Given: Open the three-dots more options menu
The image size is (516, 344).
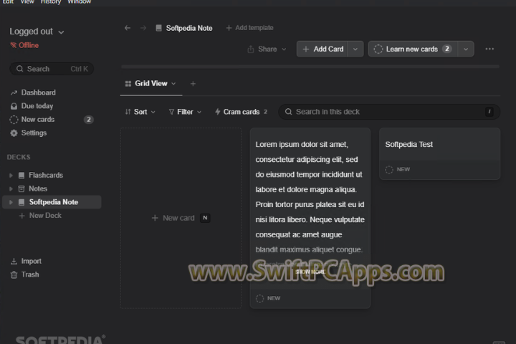Looking at the screenshot, I should coord(489,49).
